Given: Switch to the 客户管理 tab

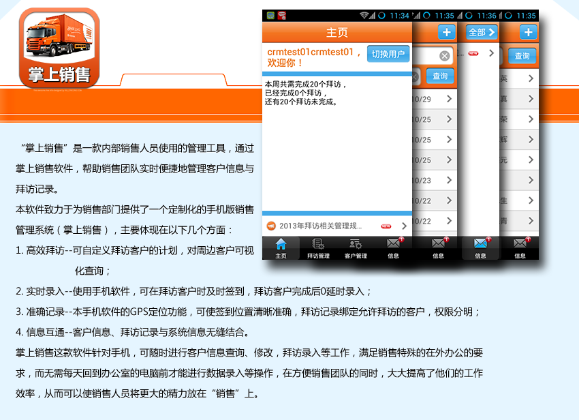Looking at the screenshot, I should pyautogui.click(x=356, y=248).
